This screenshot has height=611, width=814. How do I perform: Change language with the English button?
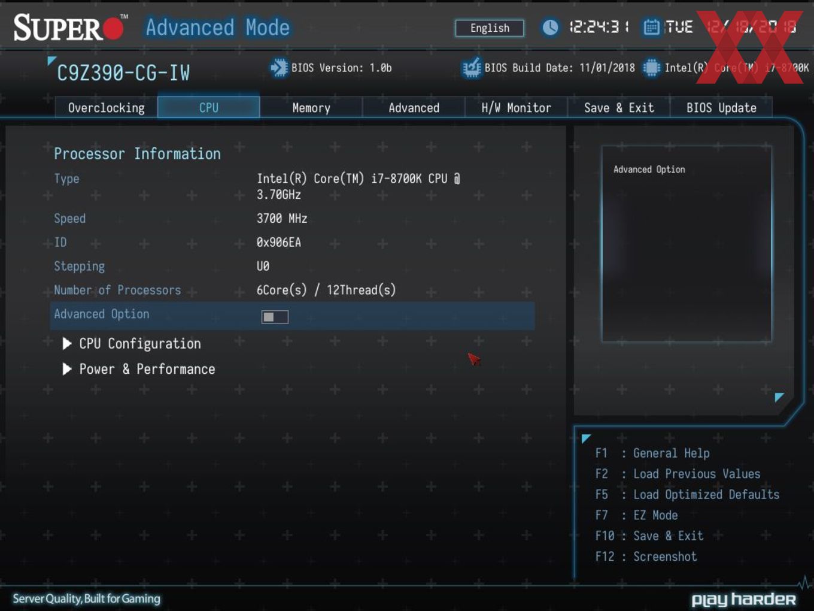click(490, 28)
